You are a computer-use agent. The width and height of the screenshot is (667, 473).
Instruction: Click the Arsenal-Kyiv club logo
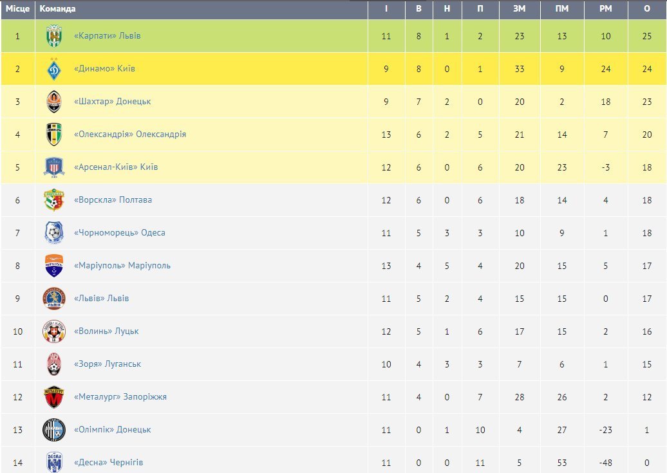[54, 167]
